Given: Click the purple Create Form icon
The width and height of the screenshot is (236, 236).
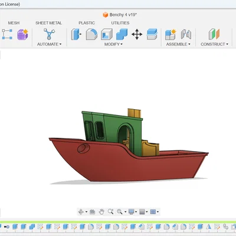Looking at the screenshot, I should 22,34.
